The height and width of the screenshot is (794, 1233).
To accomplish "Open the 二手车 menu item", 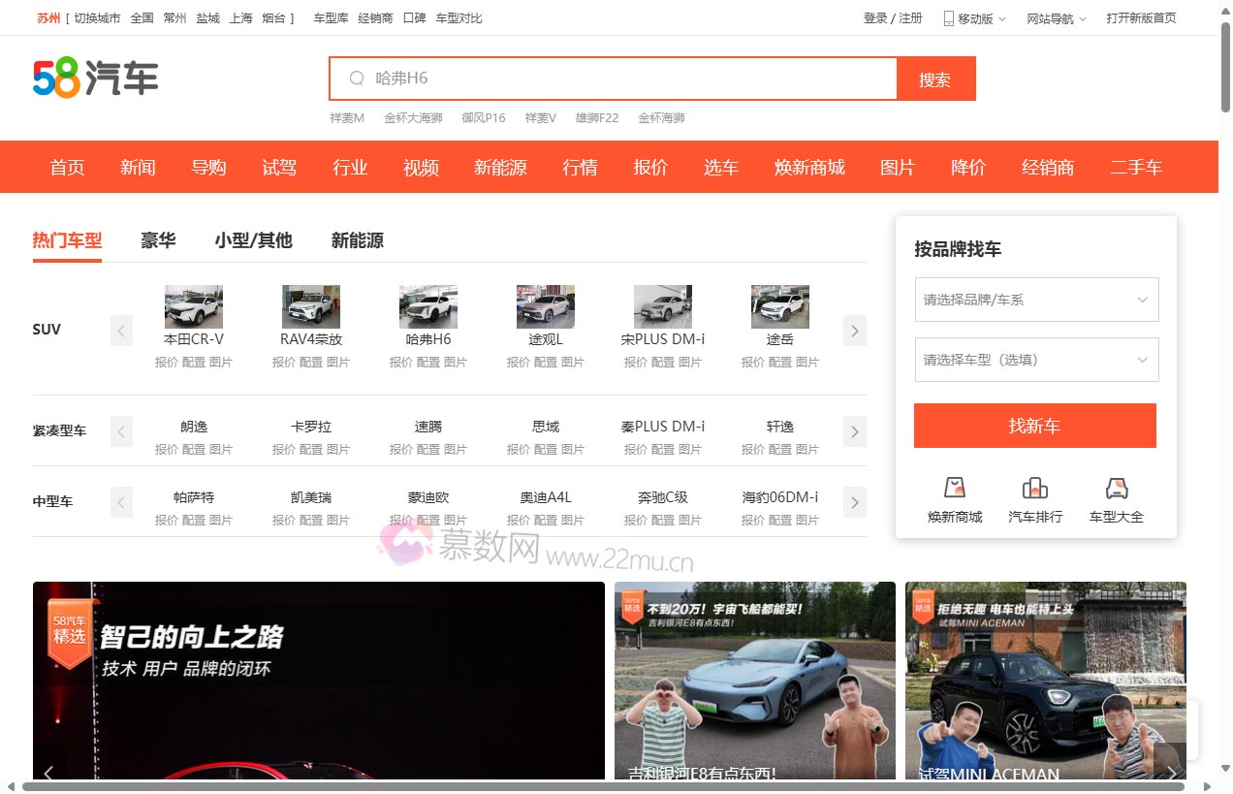I will click(x=1136, y=166).
